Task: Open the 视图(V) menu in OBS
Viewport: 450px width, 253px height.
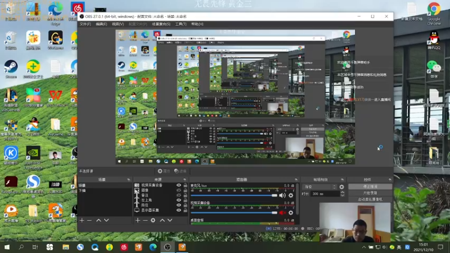Action: 118,24
